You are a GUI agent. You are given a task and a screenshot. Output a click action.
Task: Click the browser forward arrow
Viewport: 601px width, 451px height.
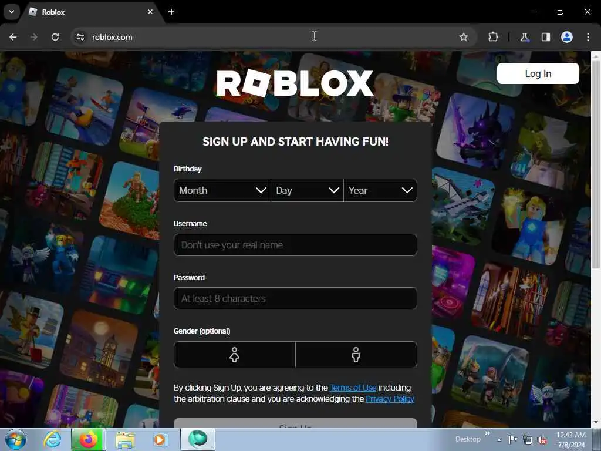tap(33, 37)
